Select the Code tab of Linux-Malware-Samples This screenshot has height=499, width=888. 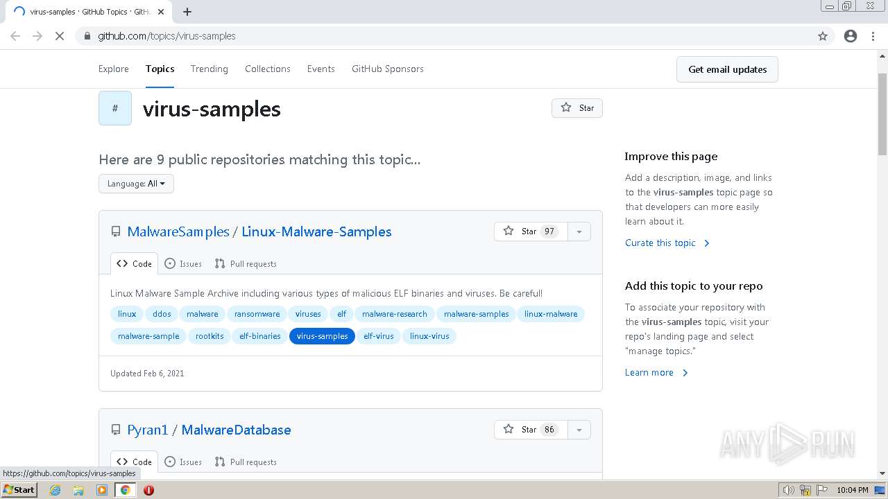point(134,263)
